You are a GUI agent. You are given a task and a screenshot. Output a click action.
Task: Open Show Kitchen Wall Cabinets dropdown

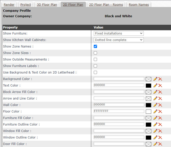119,40
